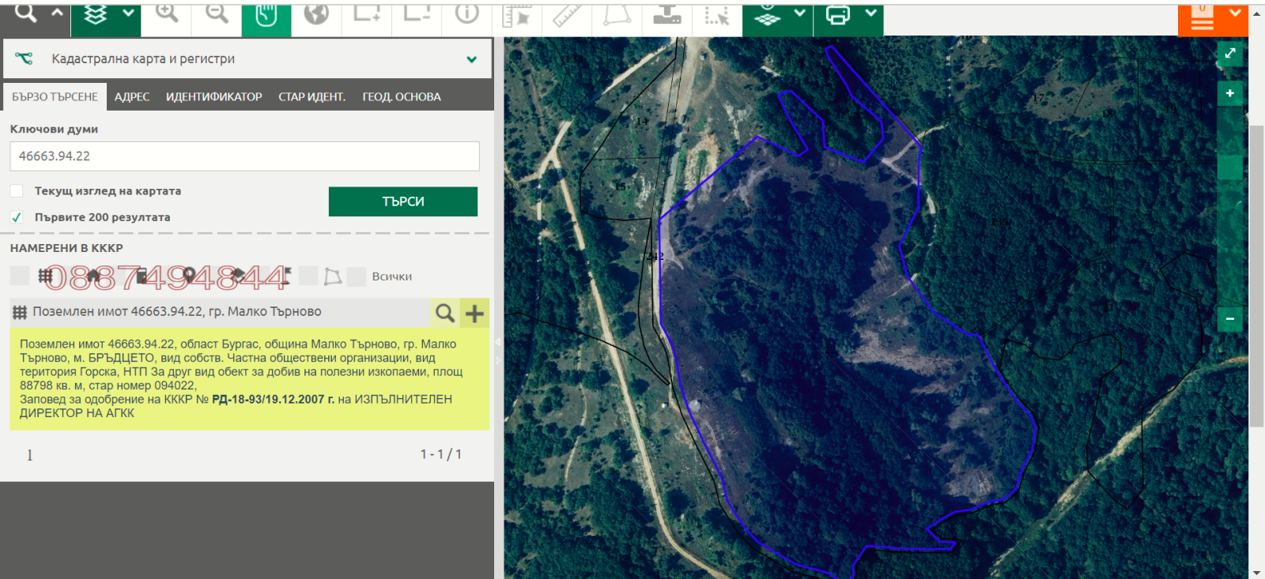Zoom to parcel 46663.94.22 with magnifier
This screenshot has width=1265, height=579.
point(445,314)
